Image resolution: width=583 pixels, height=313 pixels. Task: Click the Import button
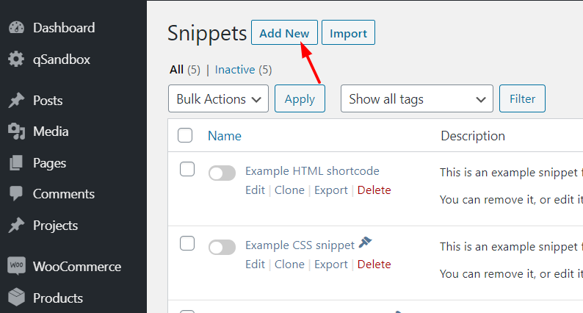click(348, 33)
